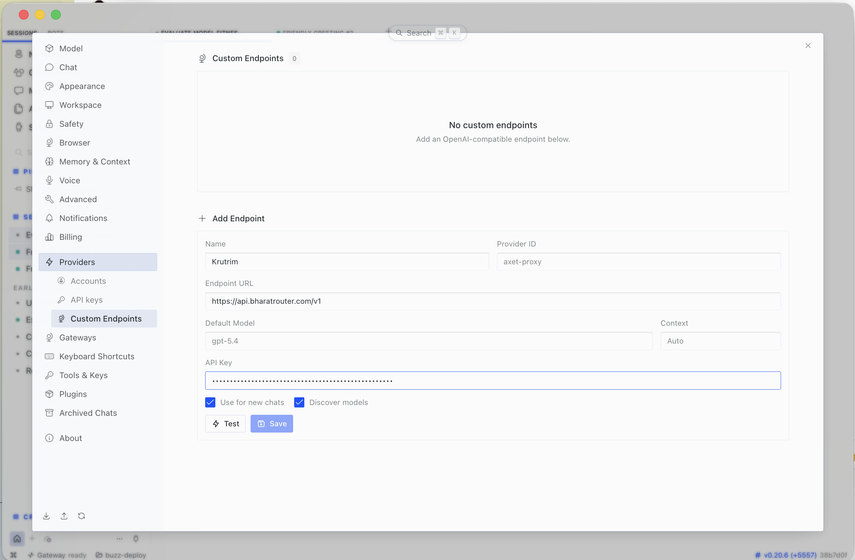855x560 pixels.
Task: Click the Safety lock icon
Action: (x=49, y=124)
